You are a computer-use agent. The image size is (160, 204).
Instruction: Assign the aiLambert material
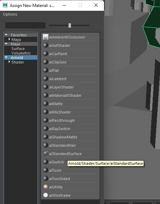tap(70, 79)
